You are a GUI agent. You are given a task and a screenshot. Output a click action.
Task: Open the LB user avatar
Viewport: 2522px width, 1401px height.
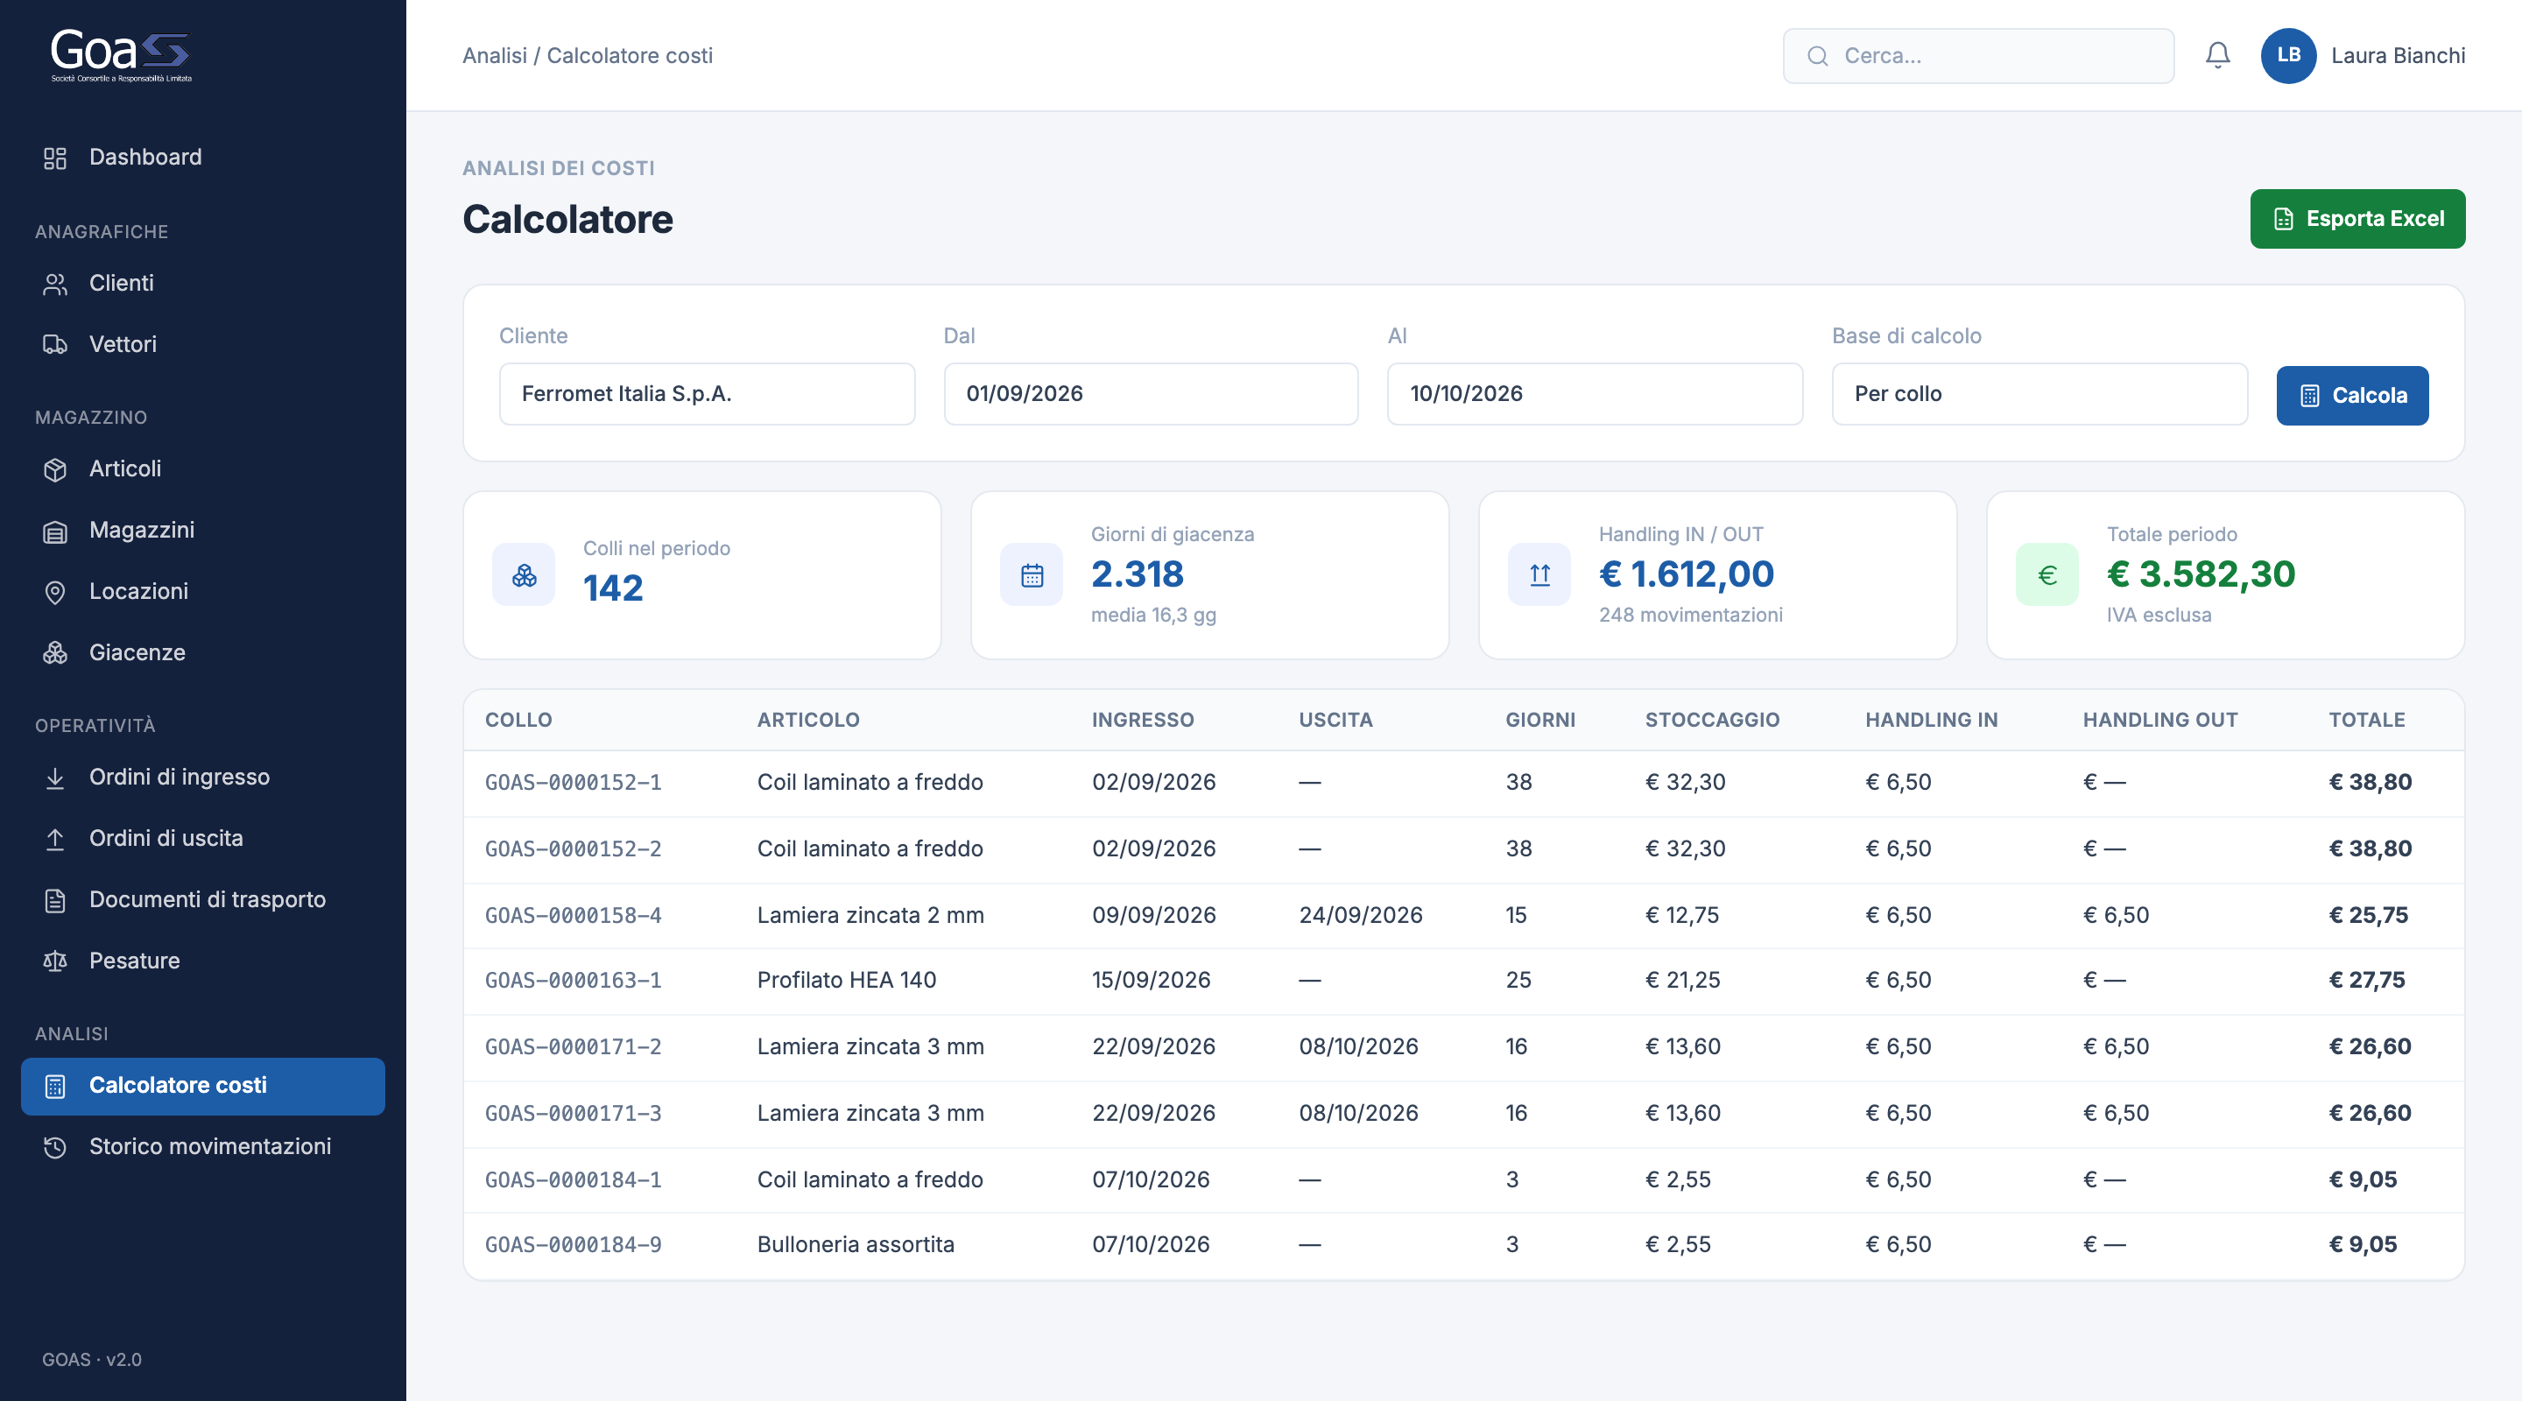coord(2288,56)
